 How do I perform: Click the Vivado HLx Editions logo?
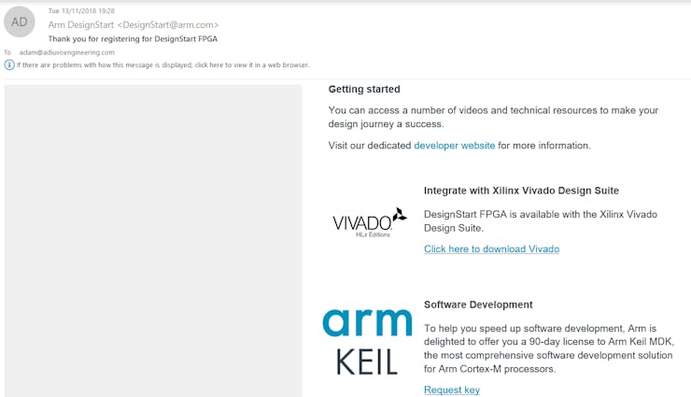pyautogui.click(x=370, y=222)
